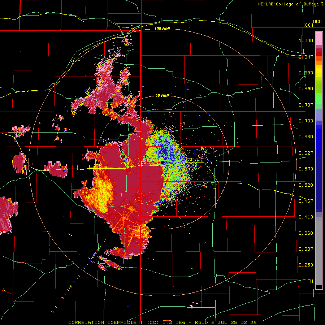
Task: Select the 1.000 scale value
Action: pyautogui.click(x=306, y=40)
